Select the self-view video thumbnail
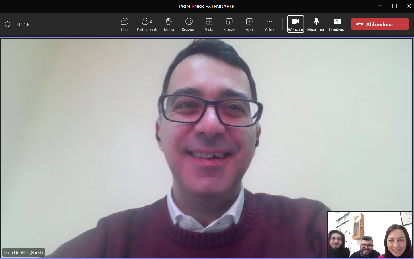Image resolution: width=414 pixels, height=259 pixels. point(370,235)
